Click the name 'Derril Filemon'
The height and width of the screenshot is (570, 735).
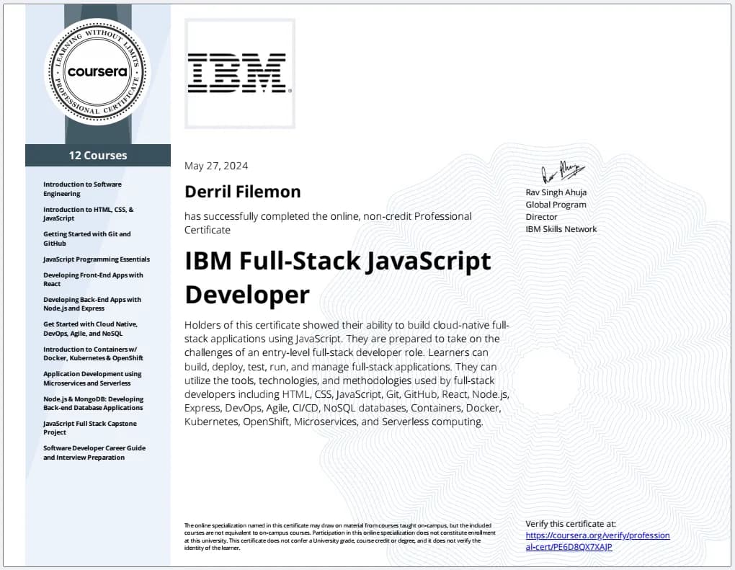(242, 191)
